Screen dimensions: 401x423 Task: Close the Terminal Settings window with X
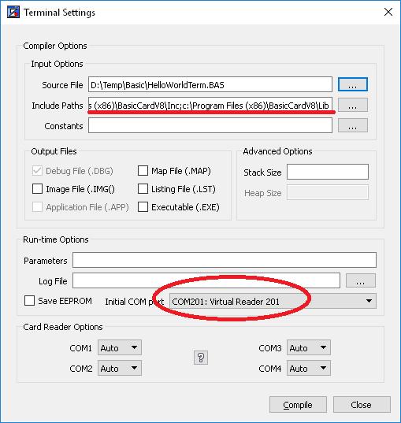coord(388,12)
